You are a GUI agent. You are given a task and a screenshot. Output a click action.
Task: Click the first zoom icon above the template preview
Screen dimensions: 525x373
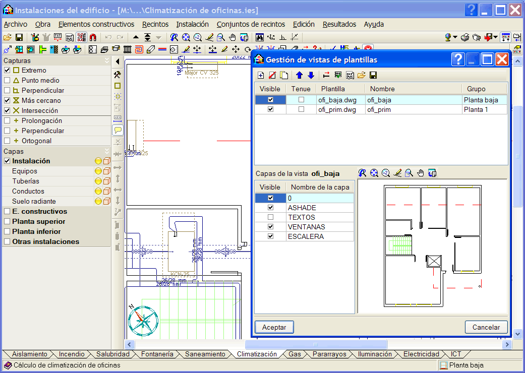click(362, 173)
